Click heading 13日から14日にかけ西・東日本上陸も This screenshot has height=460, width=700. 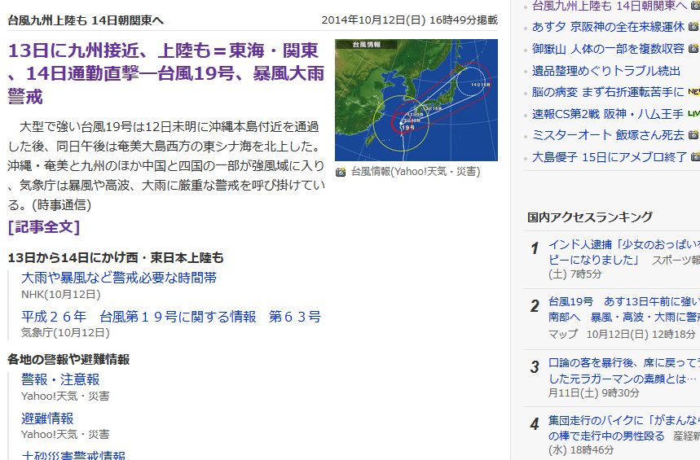tap(116, 258)
